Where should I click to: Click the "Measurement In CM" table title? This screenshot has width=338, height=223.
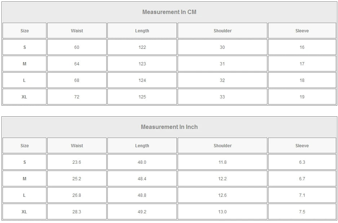pyautogui.click(x=169, y=12)
